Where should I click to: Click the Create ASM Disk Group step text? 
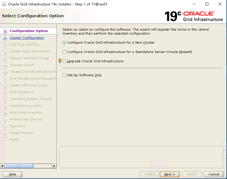pos(28,85)
